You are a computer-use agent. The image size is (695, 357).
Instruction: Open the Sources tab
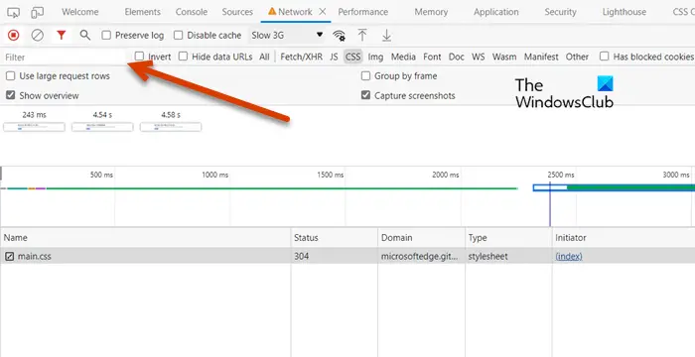pos(237,12)
